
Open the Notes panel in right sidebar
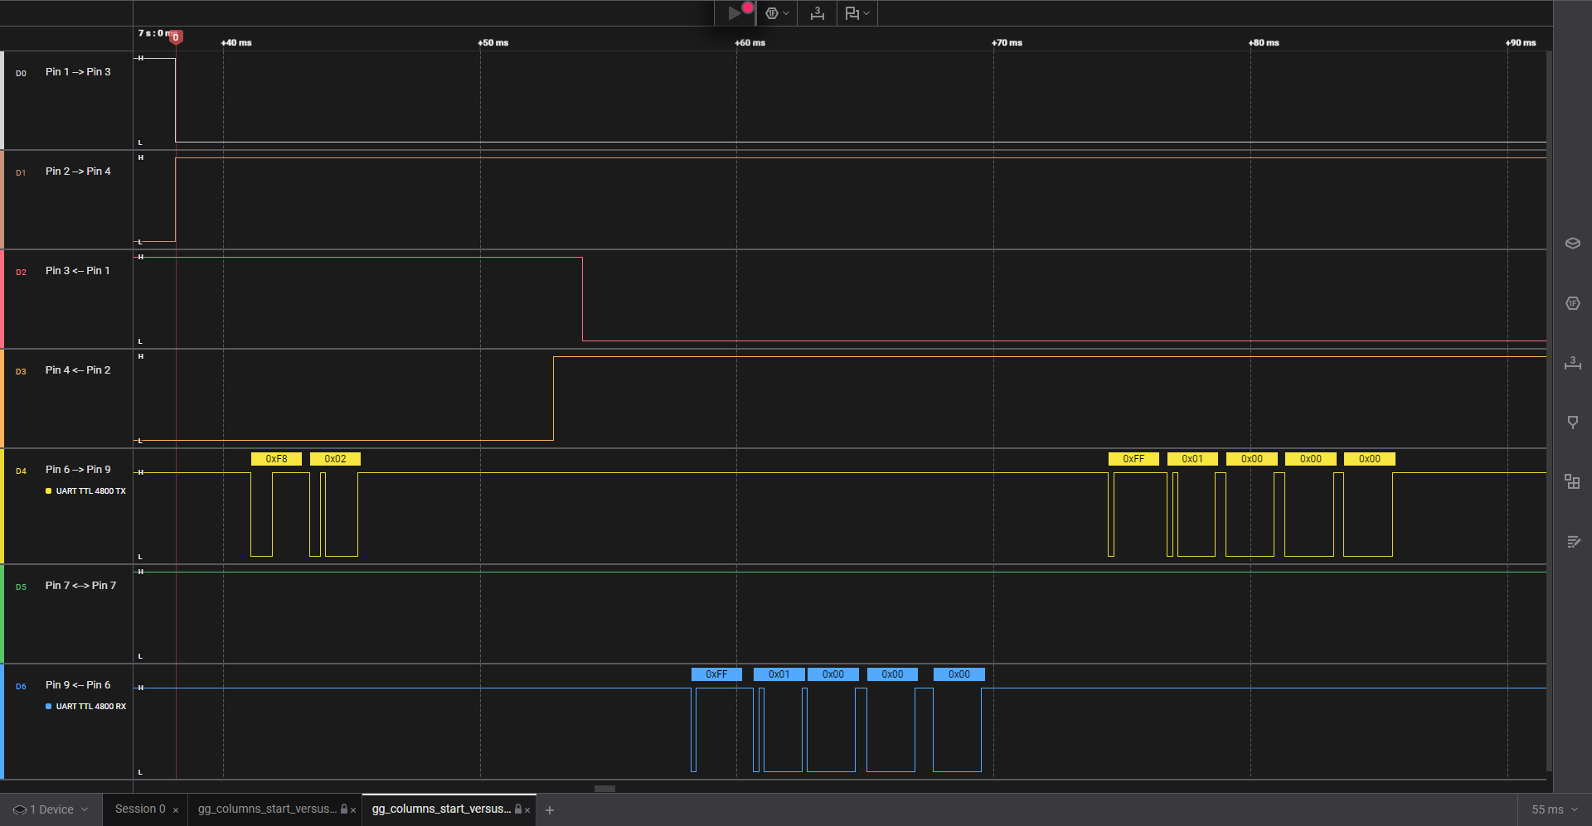[x=1572, y=542]
